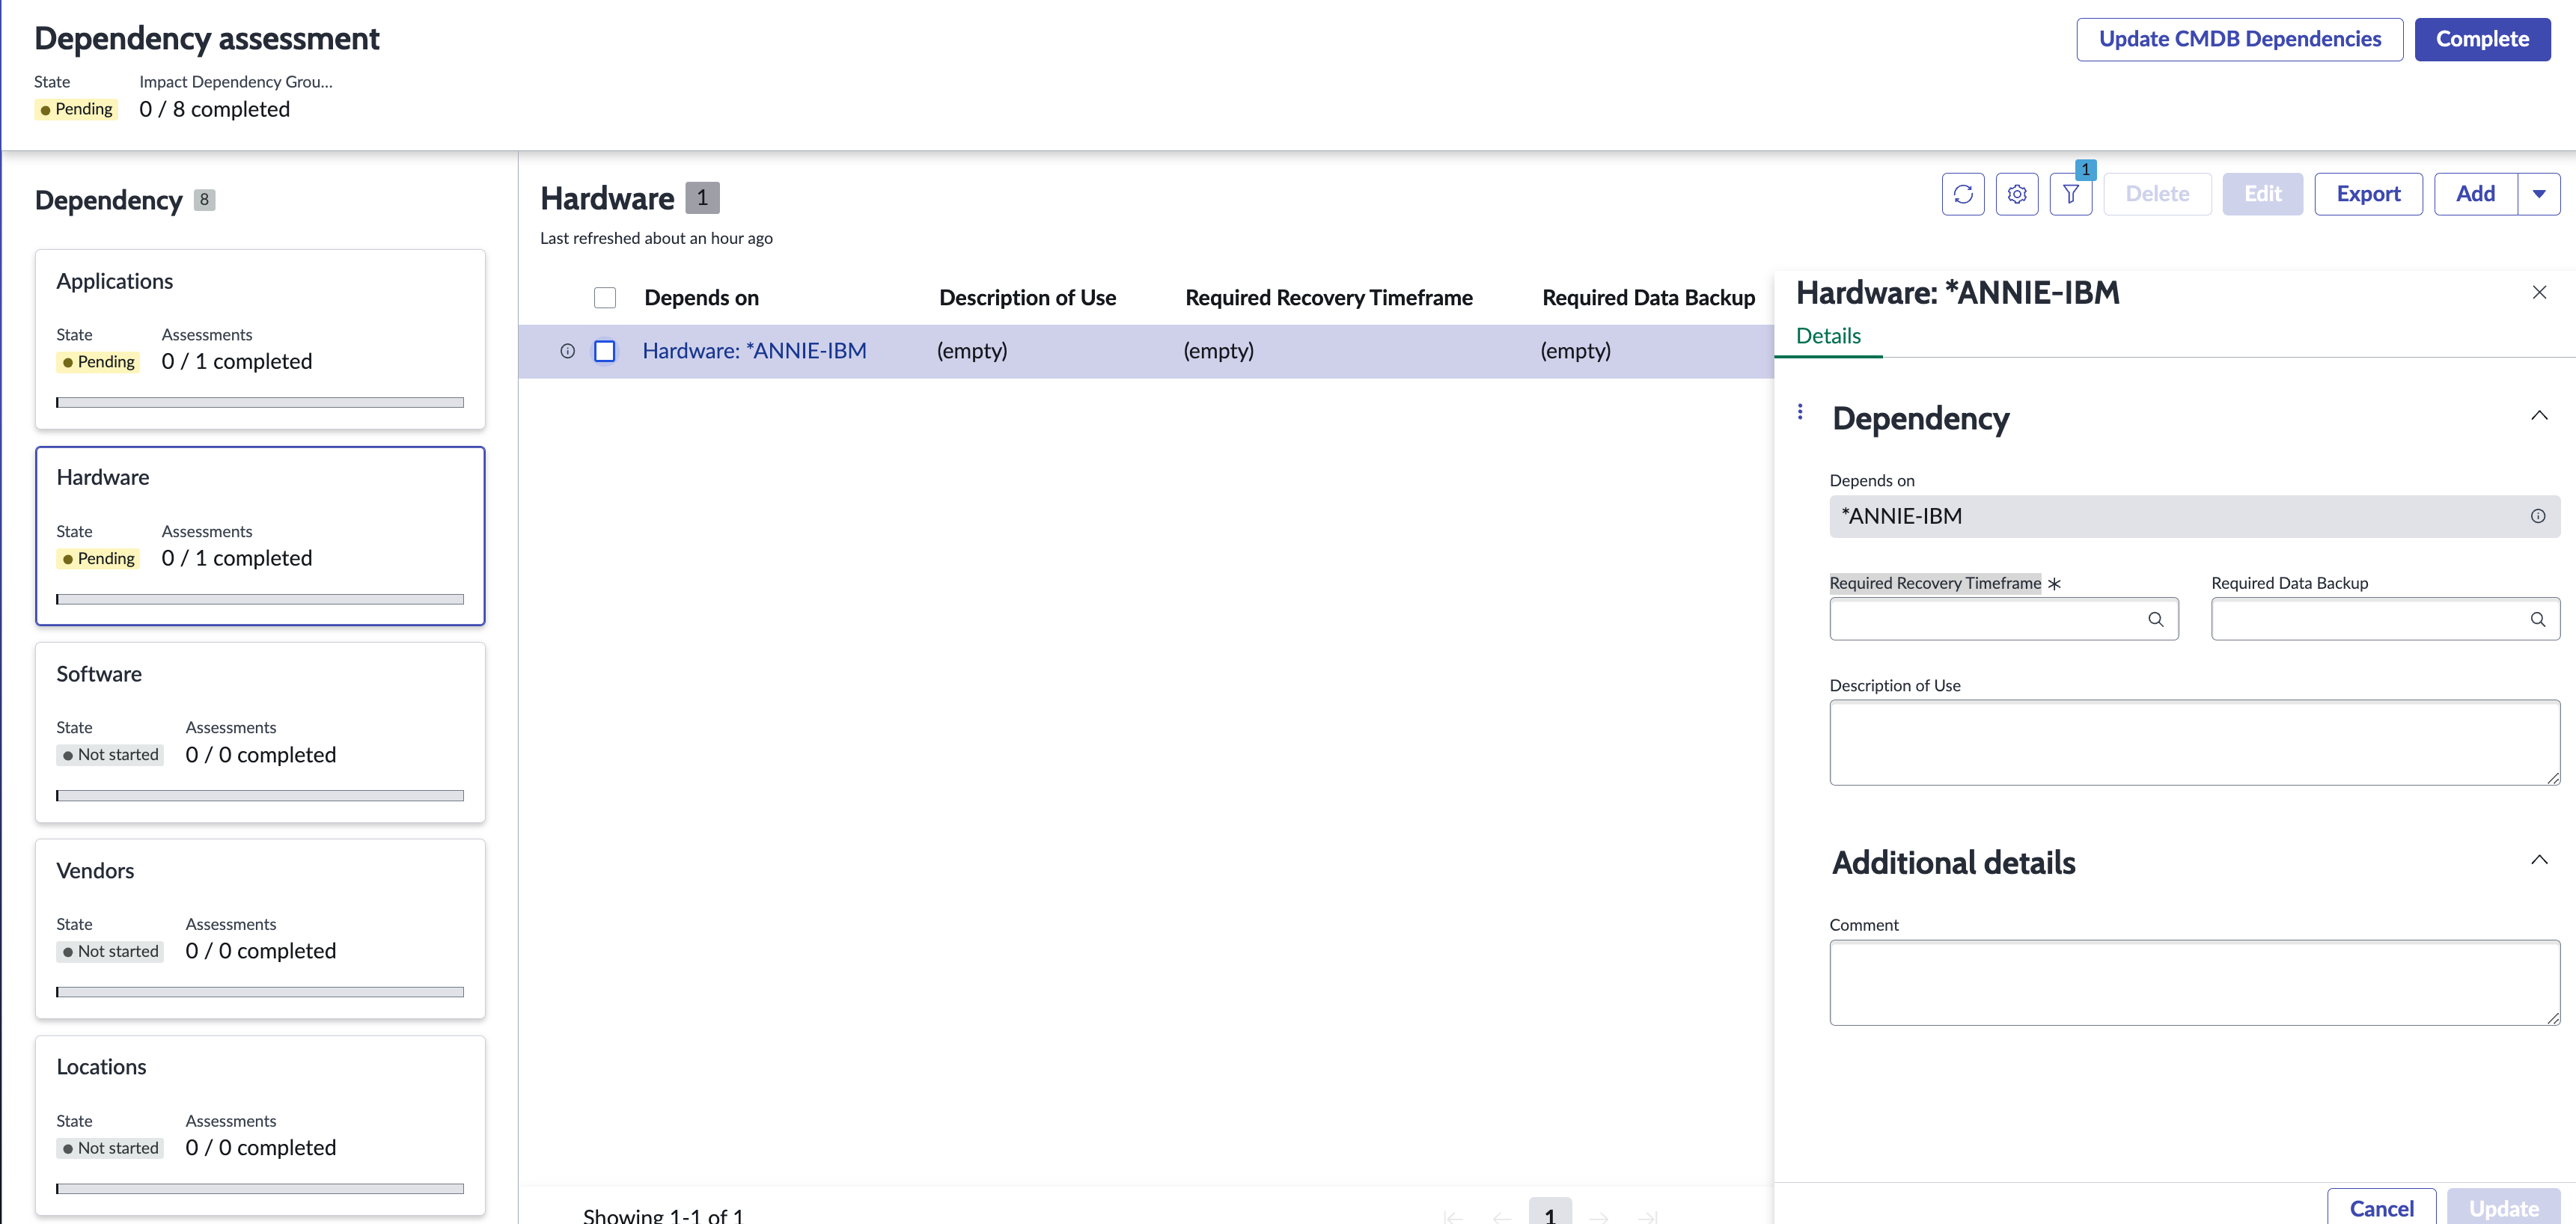Click Hardware card progress bar
The image size is (2576, 1224).
[x=260, y=599]
